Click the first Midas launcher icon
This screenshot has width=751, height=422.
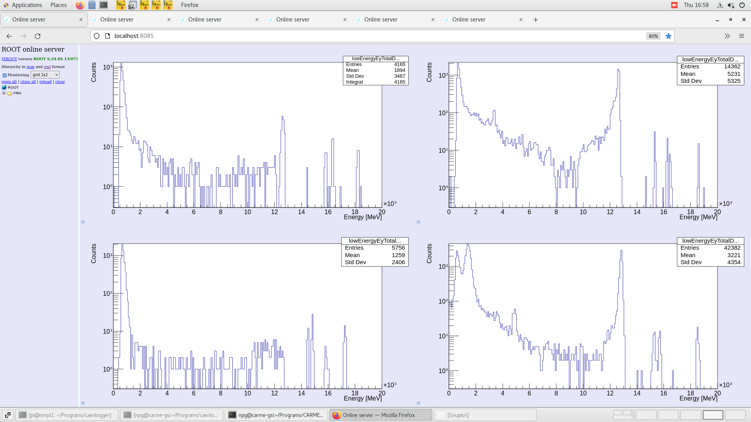click(121, 5)
